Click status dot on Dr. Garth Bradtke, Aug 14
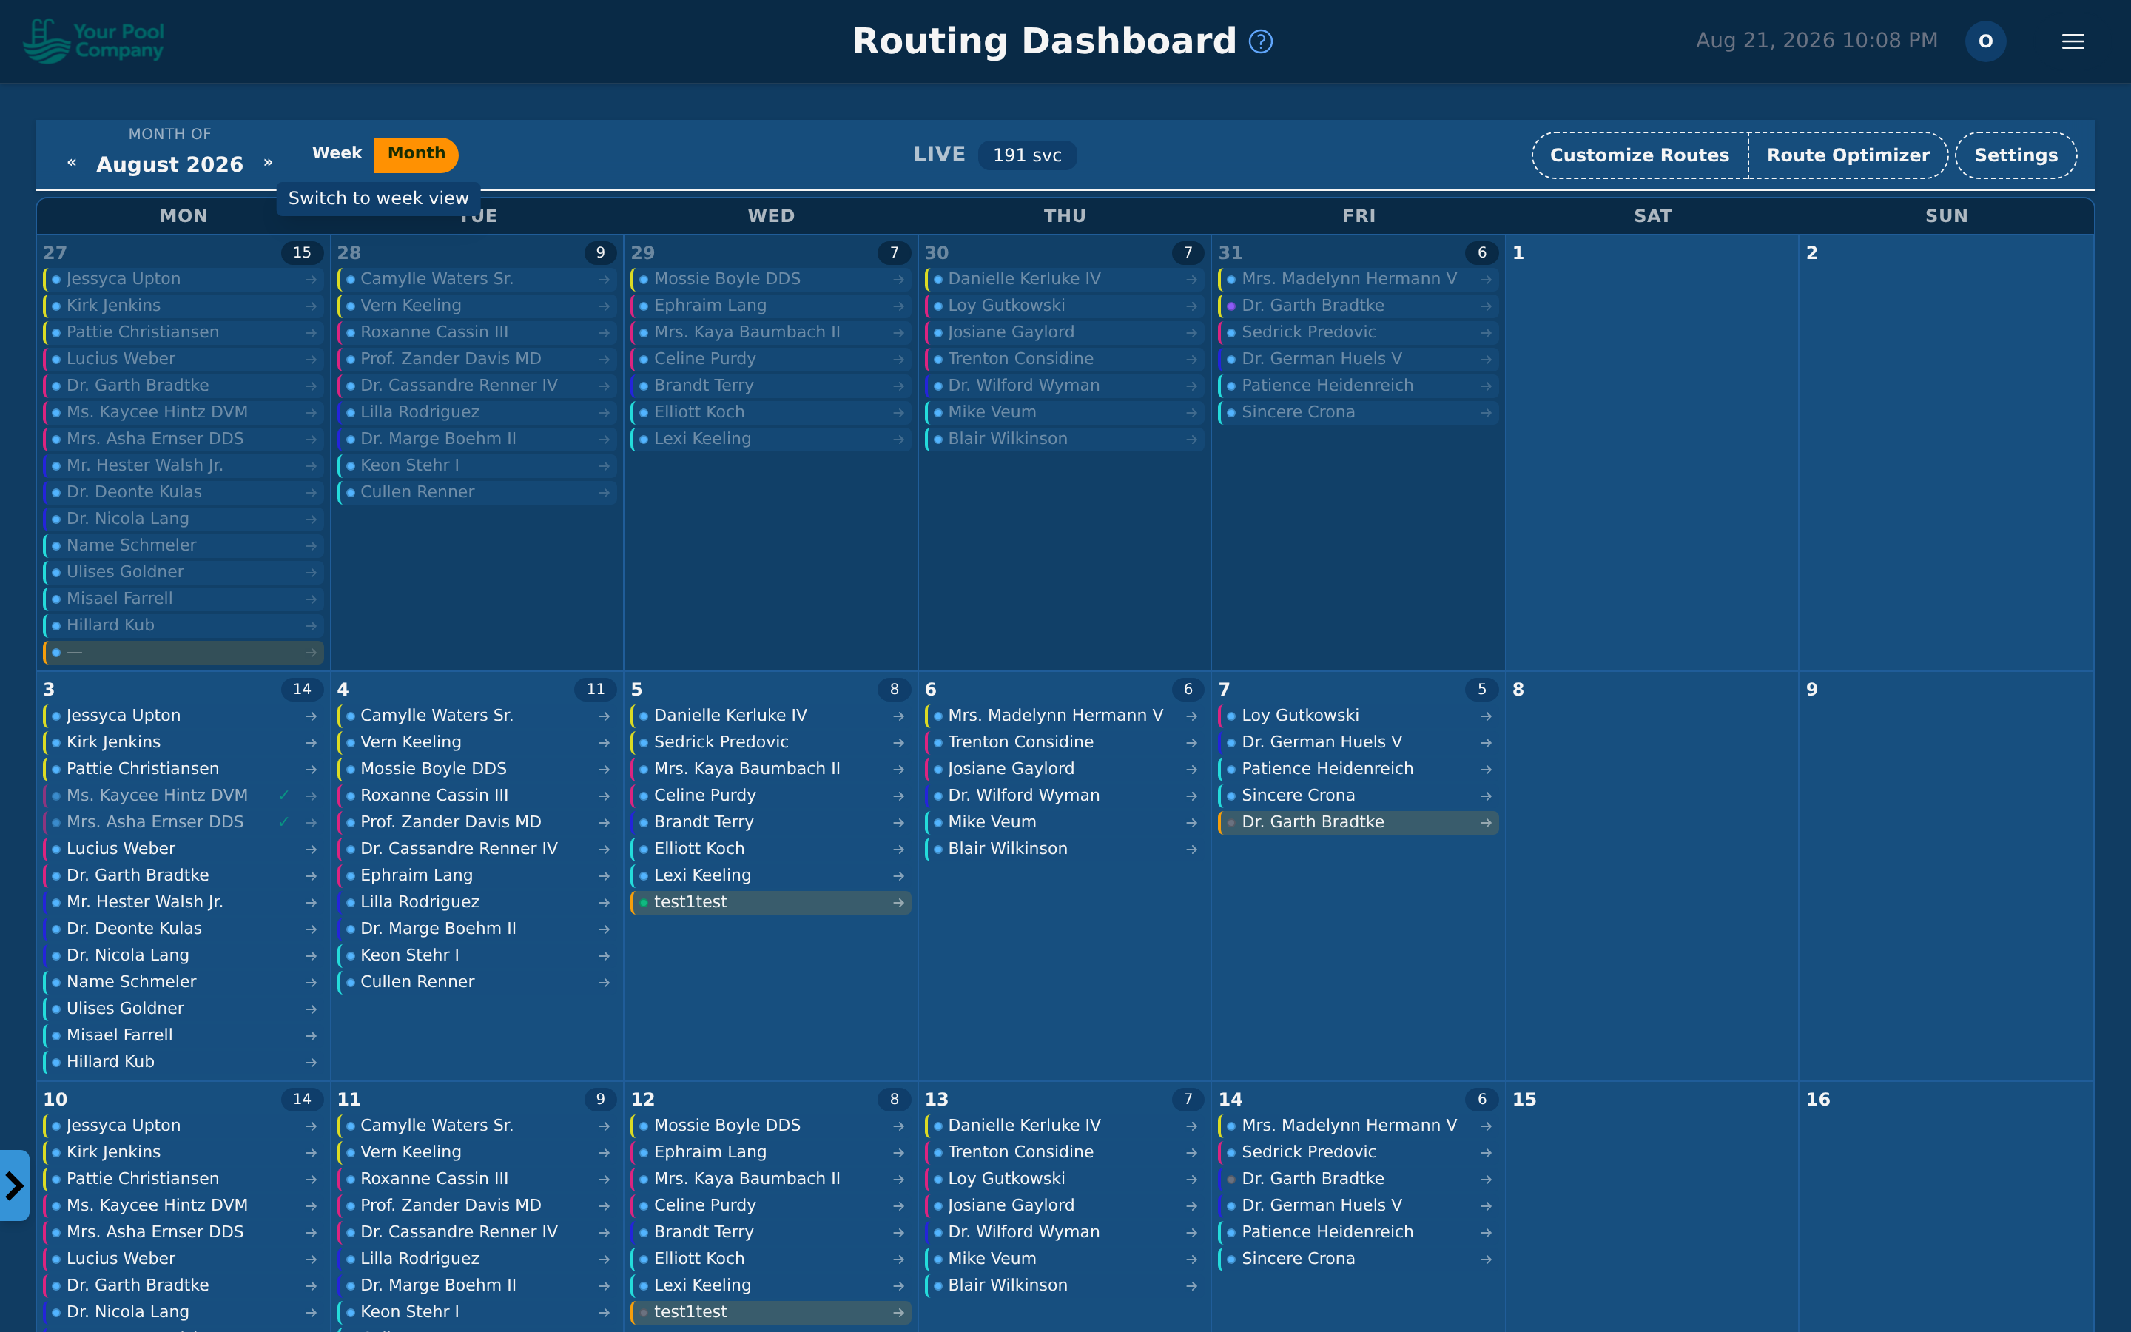The height and width of the screenshot is (1332, 2131). pyautogui.click(x=1231, y=1179)
